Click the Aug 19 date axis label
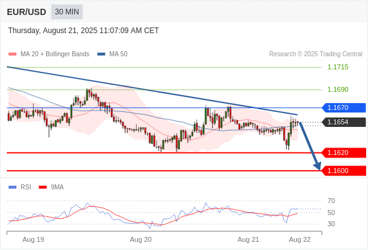 [33, 239]
